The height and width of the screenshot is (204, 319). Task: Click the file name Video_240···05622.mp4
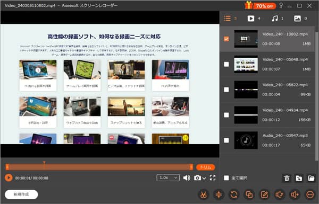[285, 85]
